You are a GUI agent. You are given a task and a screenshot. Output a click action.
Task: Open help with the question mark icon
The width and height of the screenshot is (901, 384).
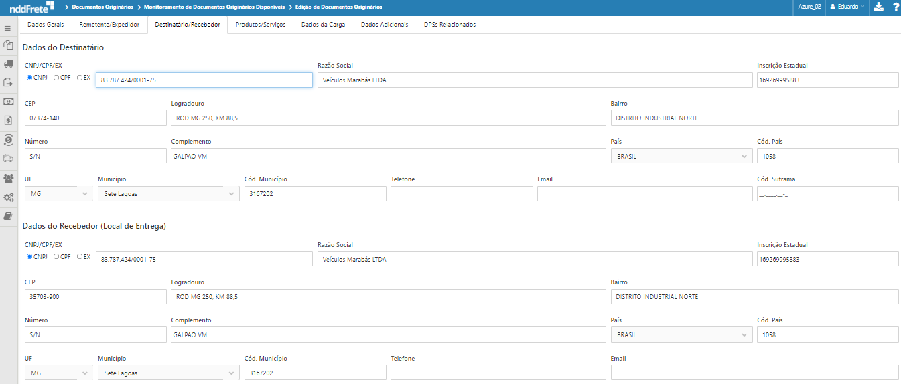[895, 7]
